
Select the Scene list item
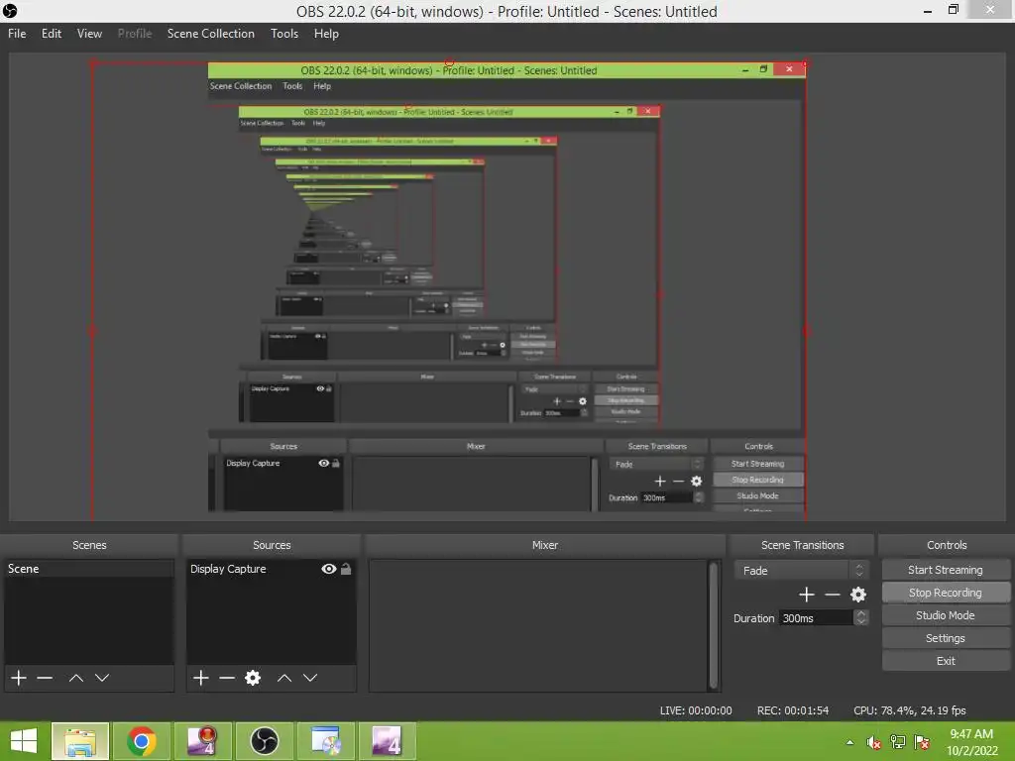88,569
